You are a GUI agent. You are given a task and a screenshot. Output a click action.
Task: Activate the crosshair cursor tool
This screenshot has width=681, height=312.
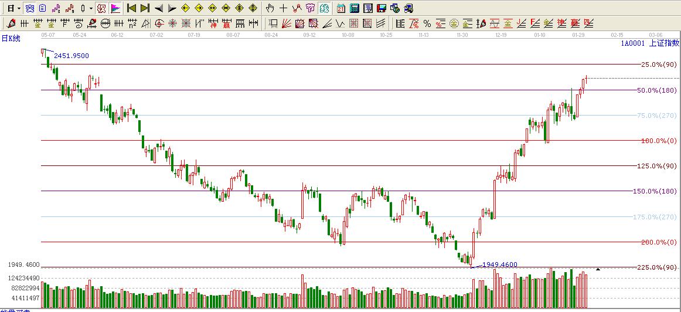[283, 8]
